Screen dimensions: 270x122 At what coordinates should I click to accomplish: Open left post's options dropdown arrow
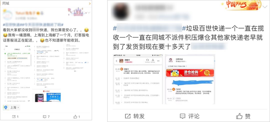89,13
